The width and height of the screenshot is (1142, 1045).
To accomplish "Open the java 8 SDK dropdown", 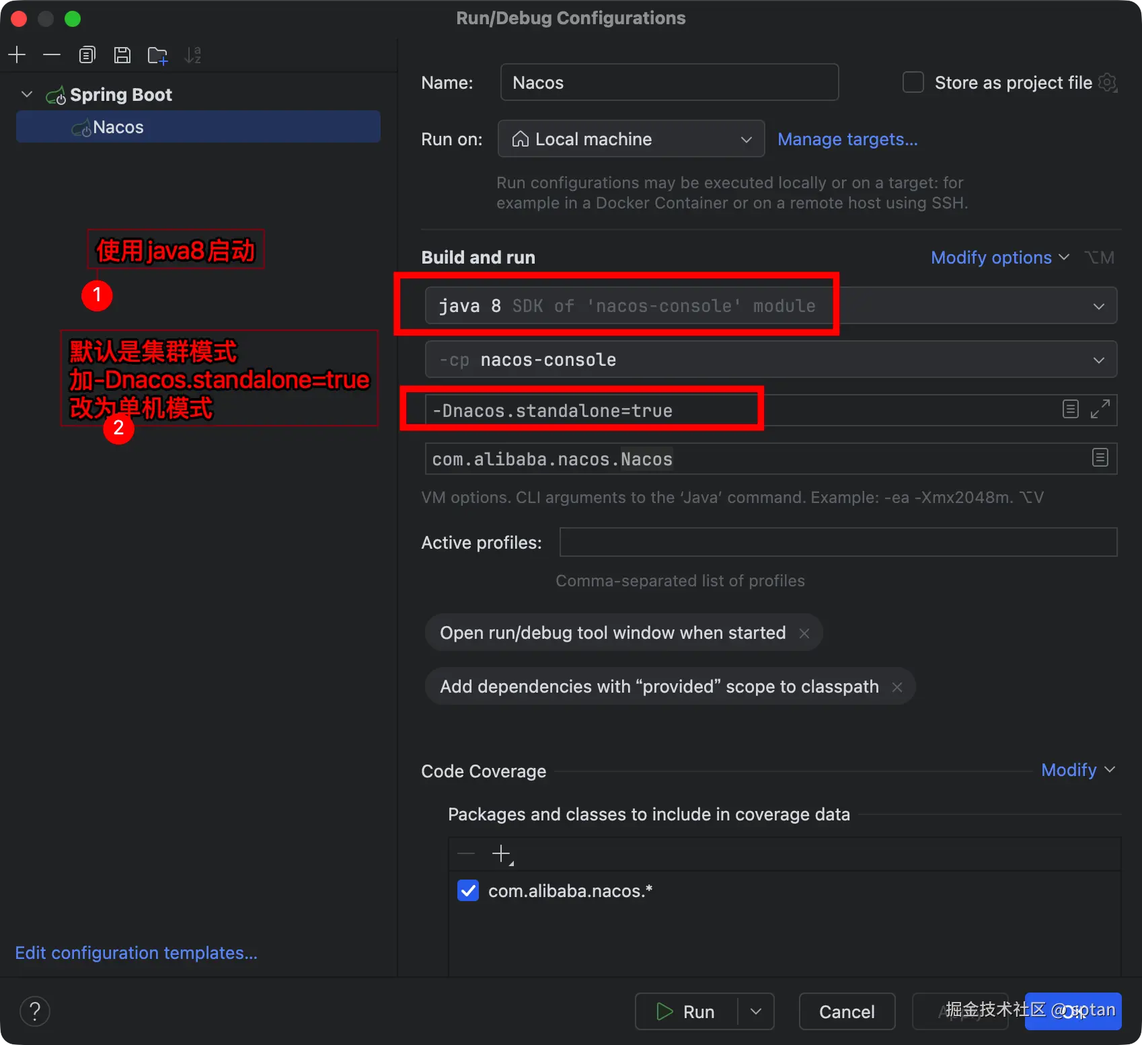I will [x=771, y=306].
